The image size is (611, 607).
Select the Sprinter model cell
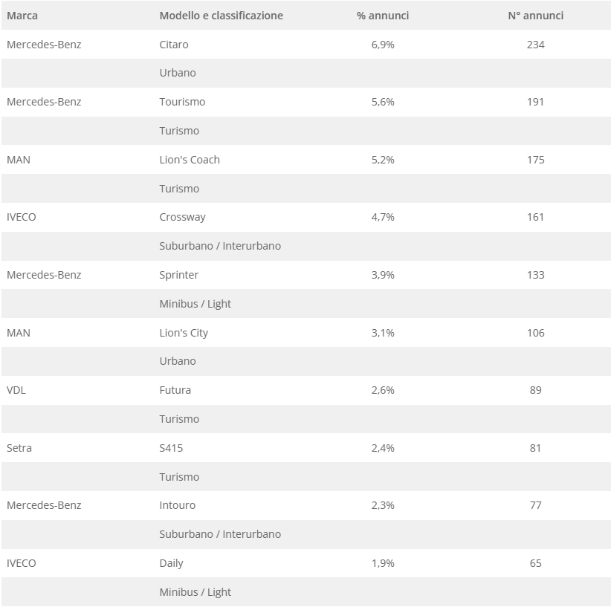(179, 275)
